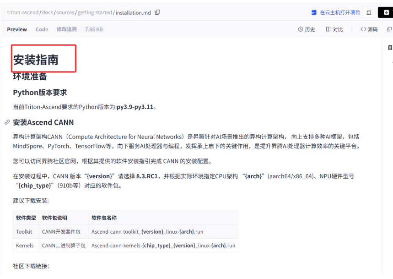
Task: Click the copy icon right of 源码
Action: click(389, 29)
